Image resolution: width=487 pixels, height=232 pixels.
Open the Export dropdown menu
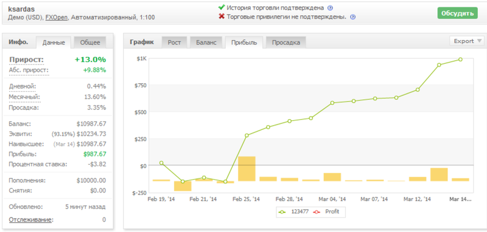[467, 41]
